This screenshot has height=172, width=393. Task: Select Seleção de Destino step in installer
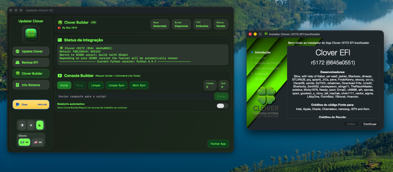267,63
